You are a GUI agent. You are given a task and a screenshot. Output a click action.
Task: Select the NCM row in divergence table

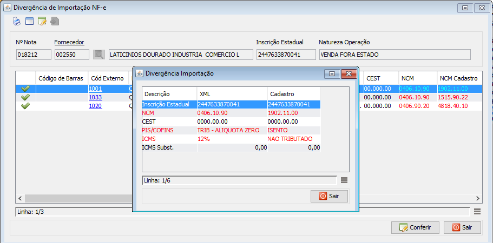tap(231, 113)
